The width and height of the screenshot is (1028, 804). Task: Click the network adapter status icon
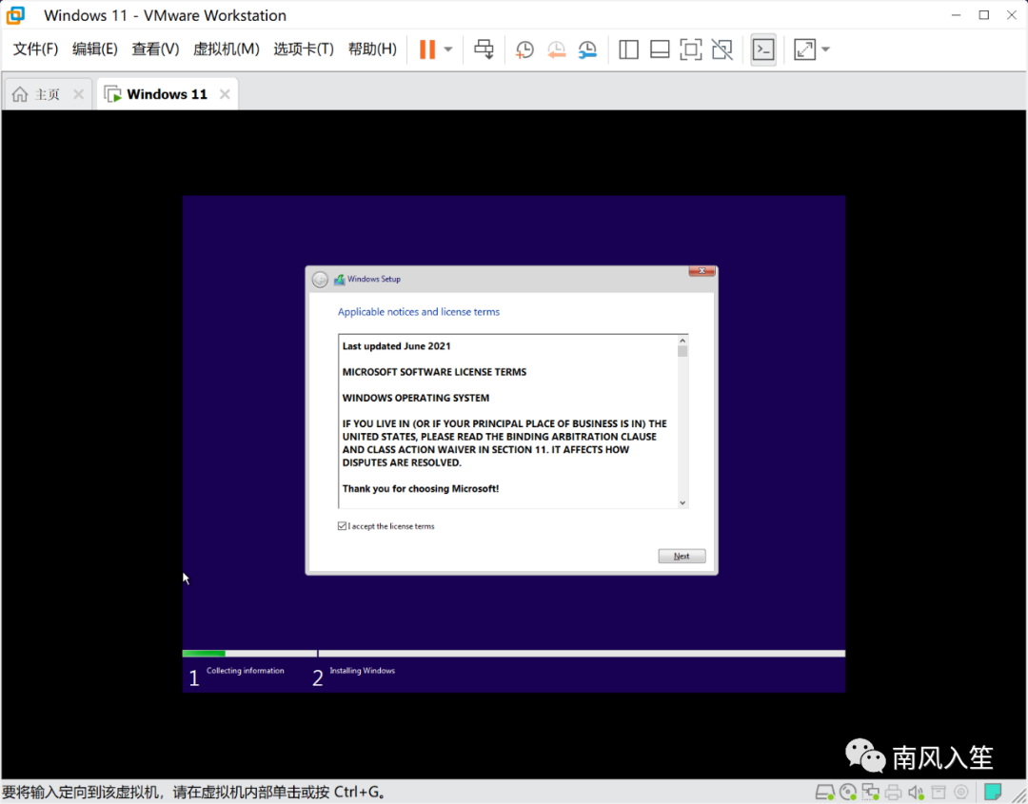point(871,793)
